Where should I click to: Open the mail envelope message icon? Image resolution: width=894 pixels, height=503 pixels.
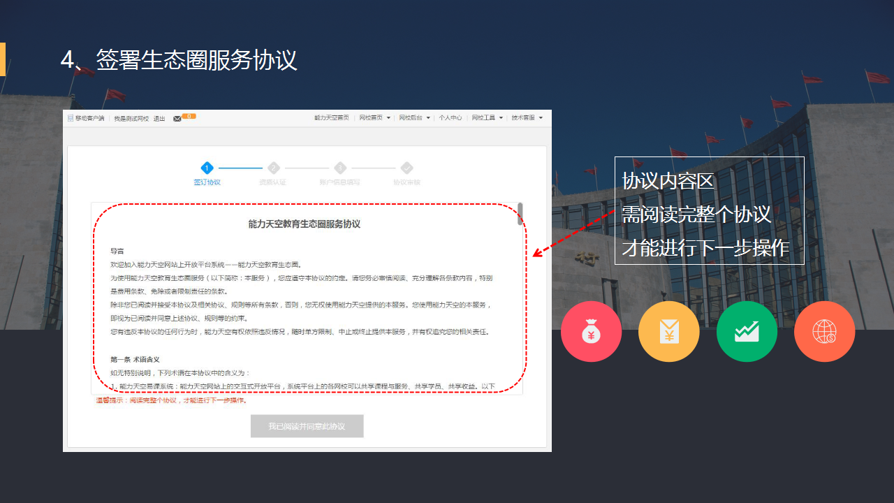pyautogui.click(x=177, y=118)
